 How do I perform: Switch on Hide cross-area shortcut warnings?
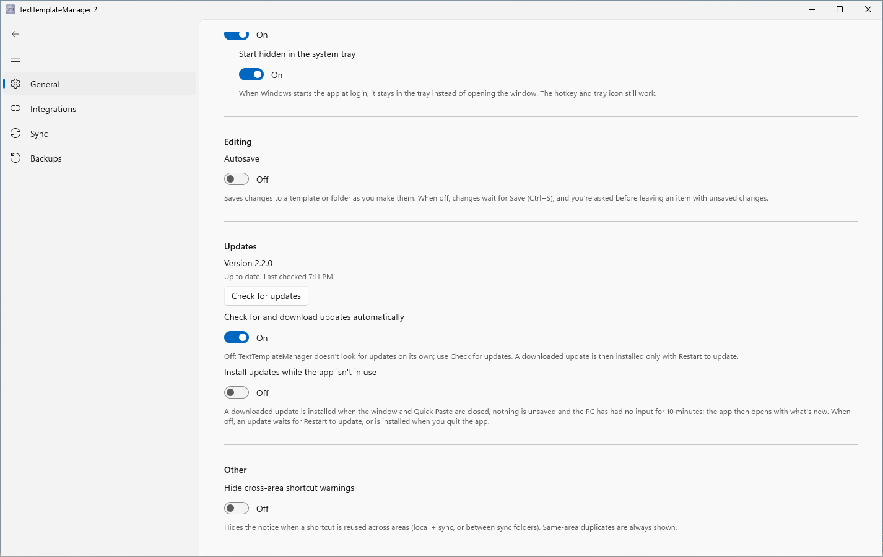(237, 508)
